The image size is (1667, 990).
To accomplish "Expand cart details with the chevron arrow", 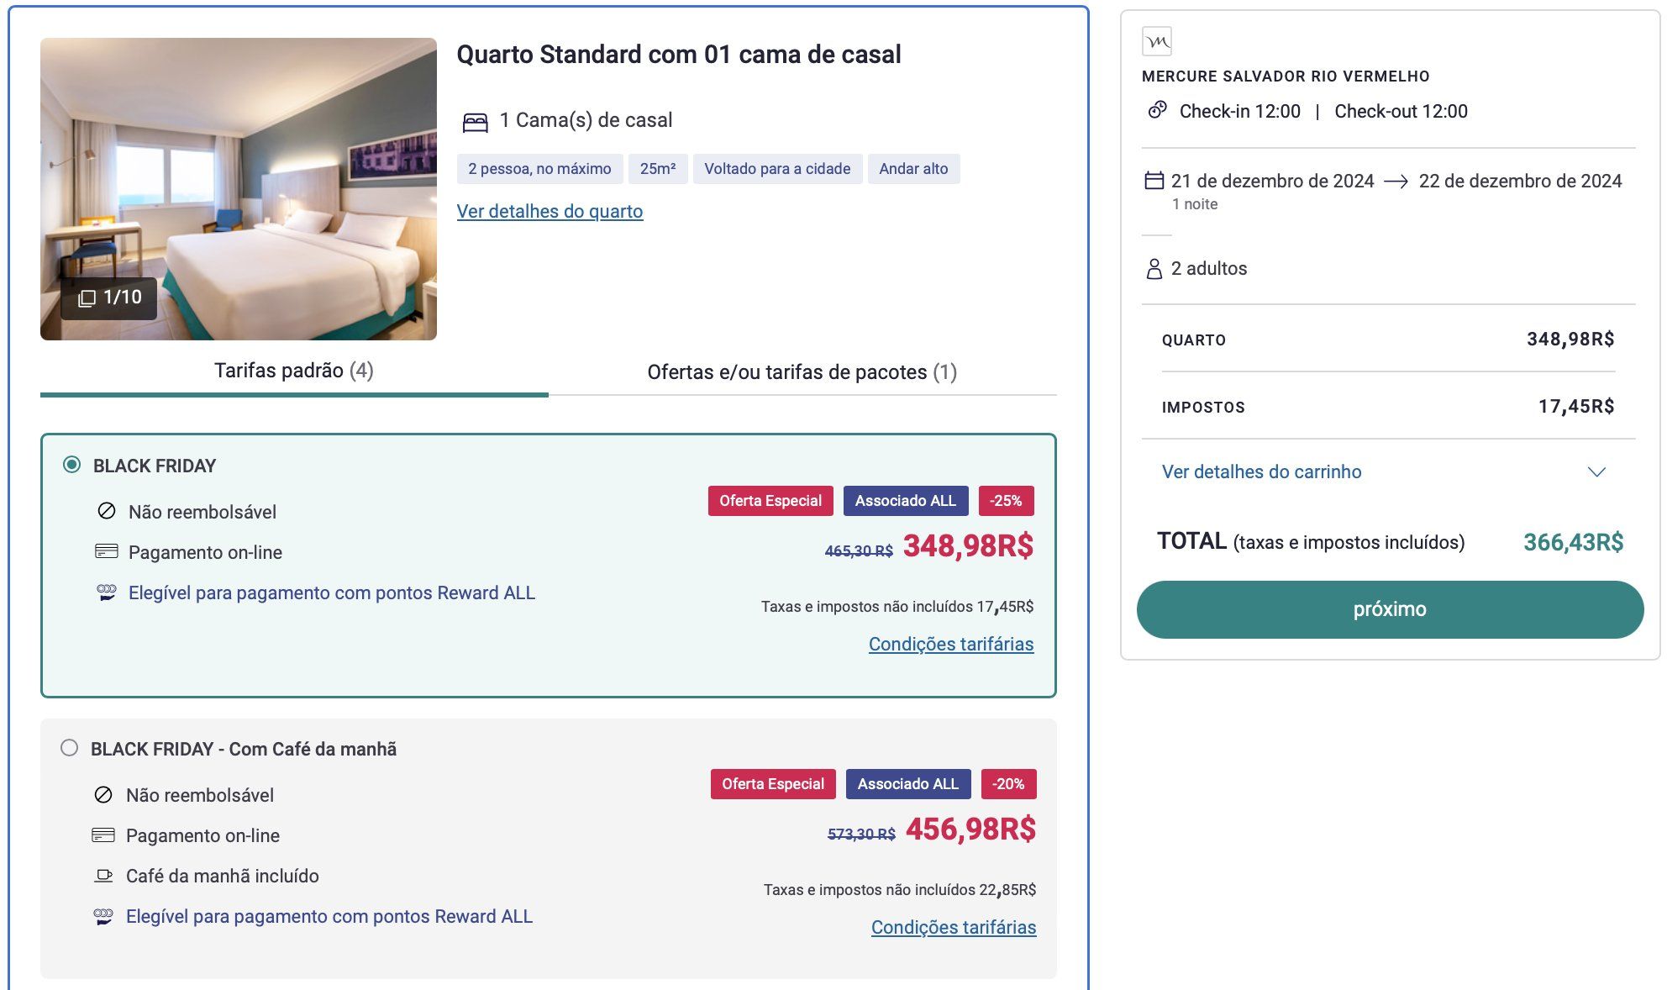I will (1597, 472).
